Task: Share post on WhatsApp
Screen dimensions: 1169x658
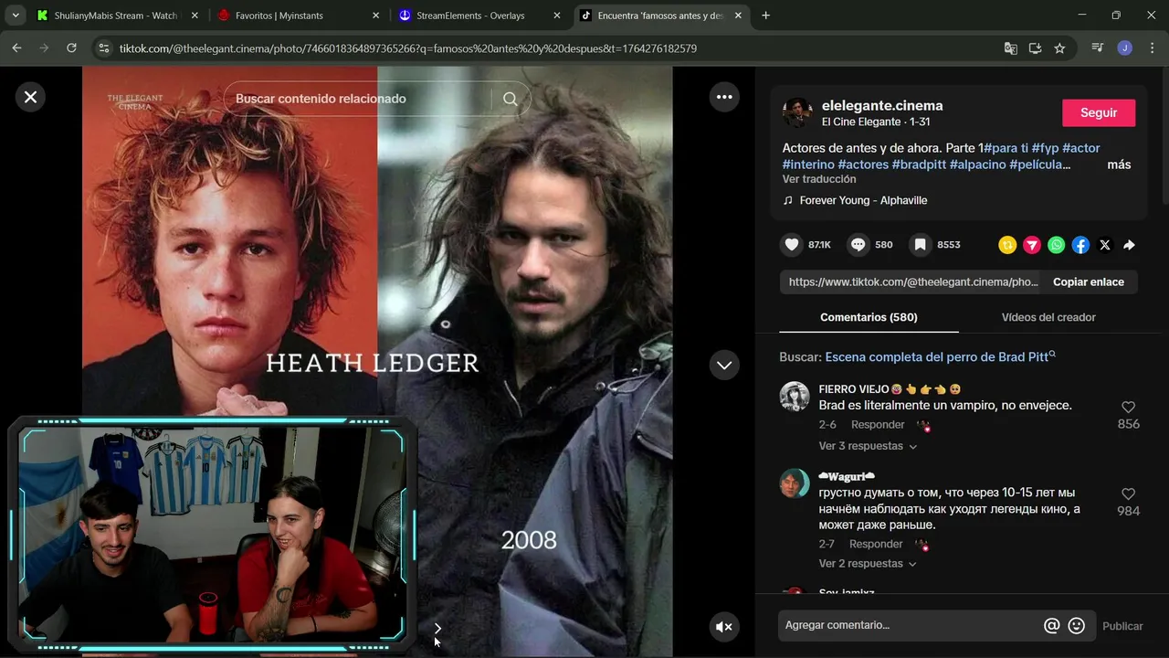Action: (1057, 245)
